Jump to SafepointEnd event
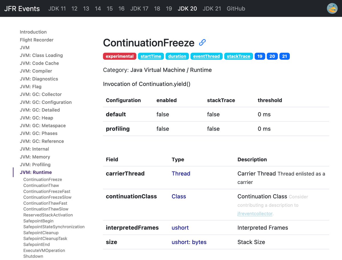Image resolution: width=342 pixels, height=260 pixels. tap(36, 245)
